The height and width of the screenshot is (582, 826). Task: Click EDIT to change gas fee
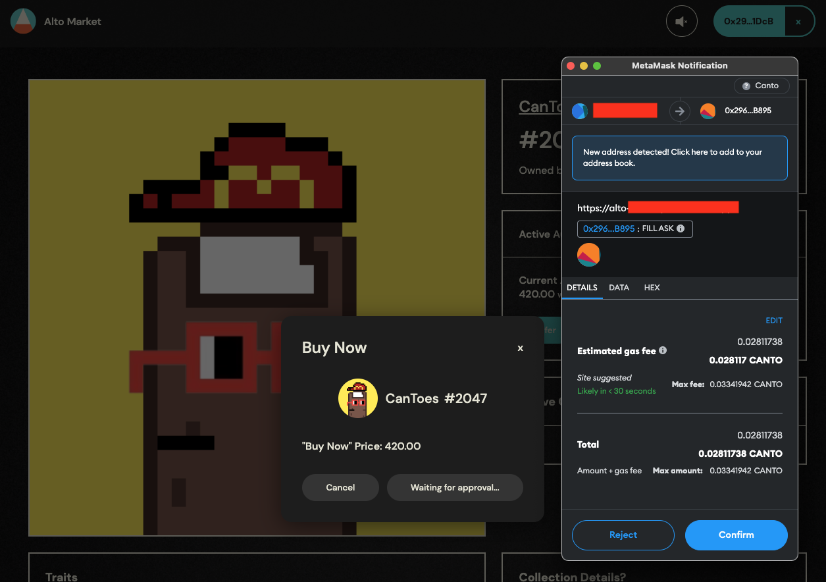[773, 321]
